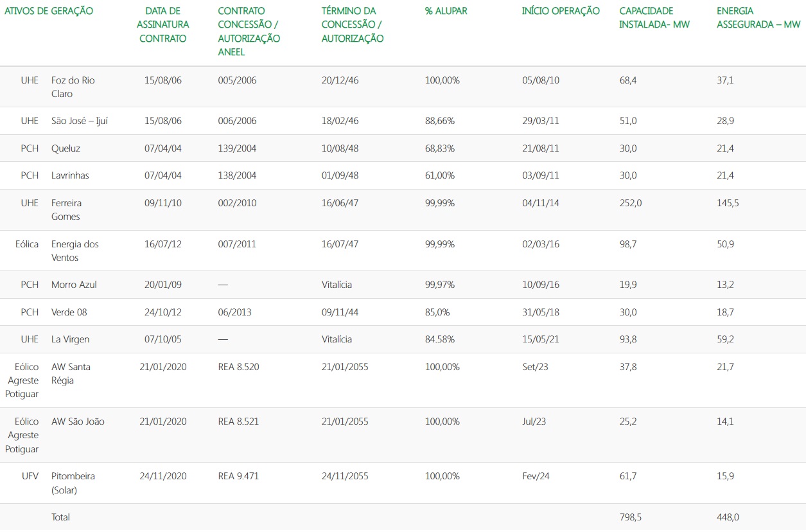Click the Energia dos Ventos asset name
The width and height of the screenshot is (806, 532).
pyautogui.click(x=74, y=251)
